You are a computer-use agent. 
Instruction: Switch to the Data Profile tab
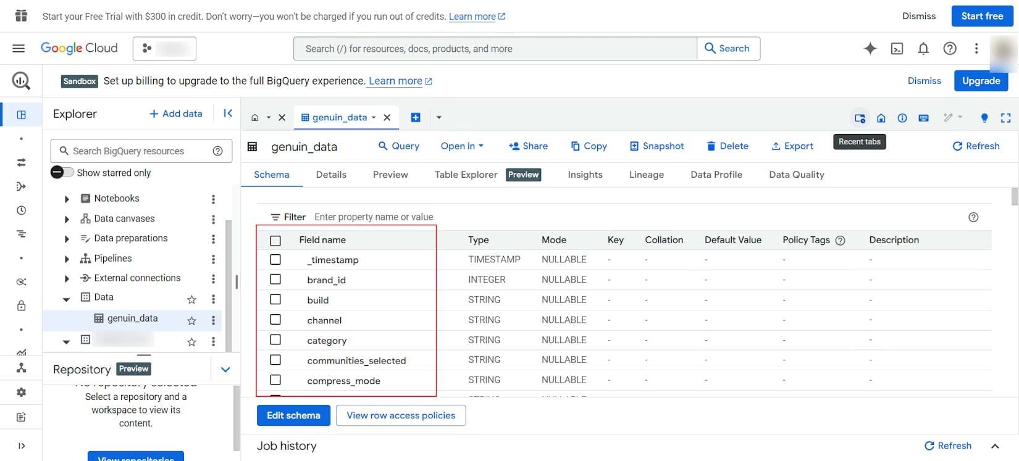(x=716, y=175)
